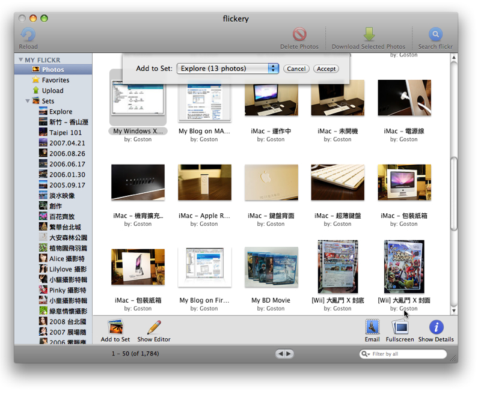Select iMac - 超薄鍵盤 keyboard thumbnail
This screenshot has width=481, height=394.
[338, 183]
